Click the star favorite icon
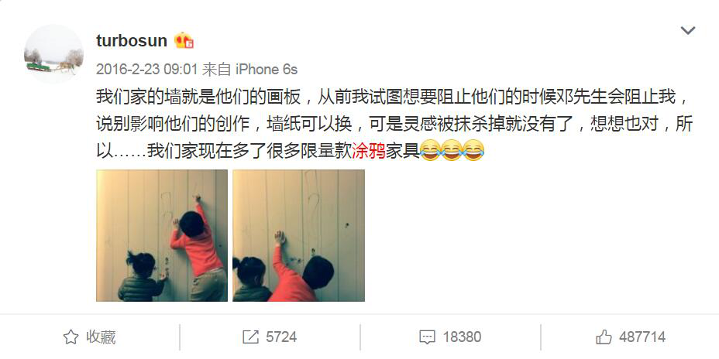The height and width of the screenshot is (359, 719). (x=71, y=337)
